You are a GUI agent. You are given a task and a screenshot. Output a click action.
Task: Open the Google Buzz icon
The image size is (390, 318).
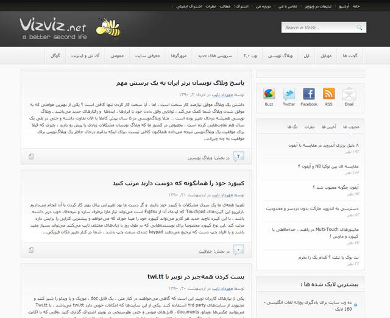(x=269, y=94)
